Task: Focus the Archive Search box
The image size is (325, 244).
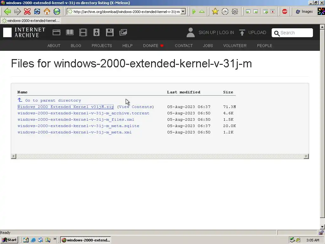Action: click(x=292, y=33)
